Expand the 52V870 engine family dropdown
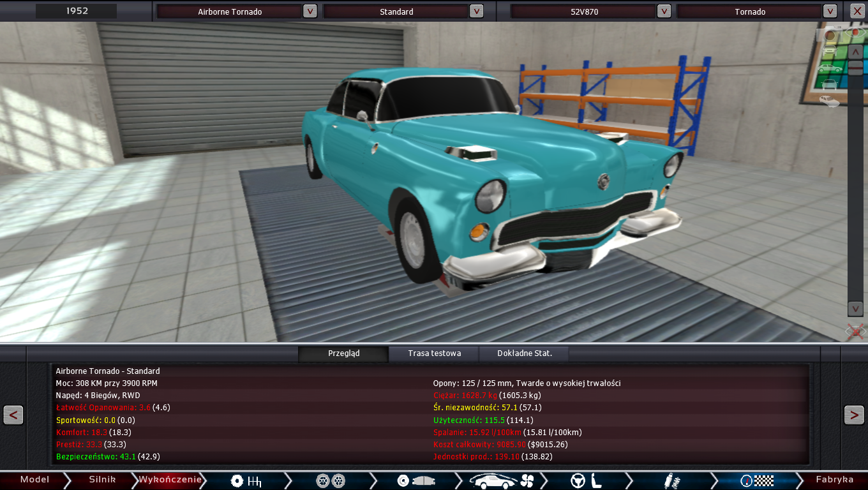The width and height of the screenshot is (868, 490). point(664,11)
